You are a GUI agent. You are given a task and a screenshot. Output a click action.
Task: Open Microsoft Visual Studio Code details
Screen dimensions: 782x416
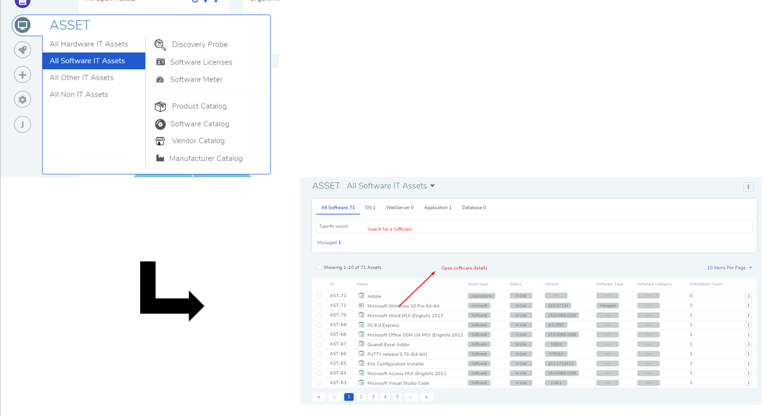[398, 383]
